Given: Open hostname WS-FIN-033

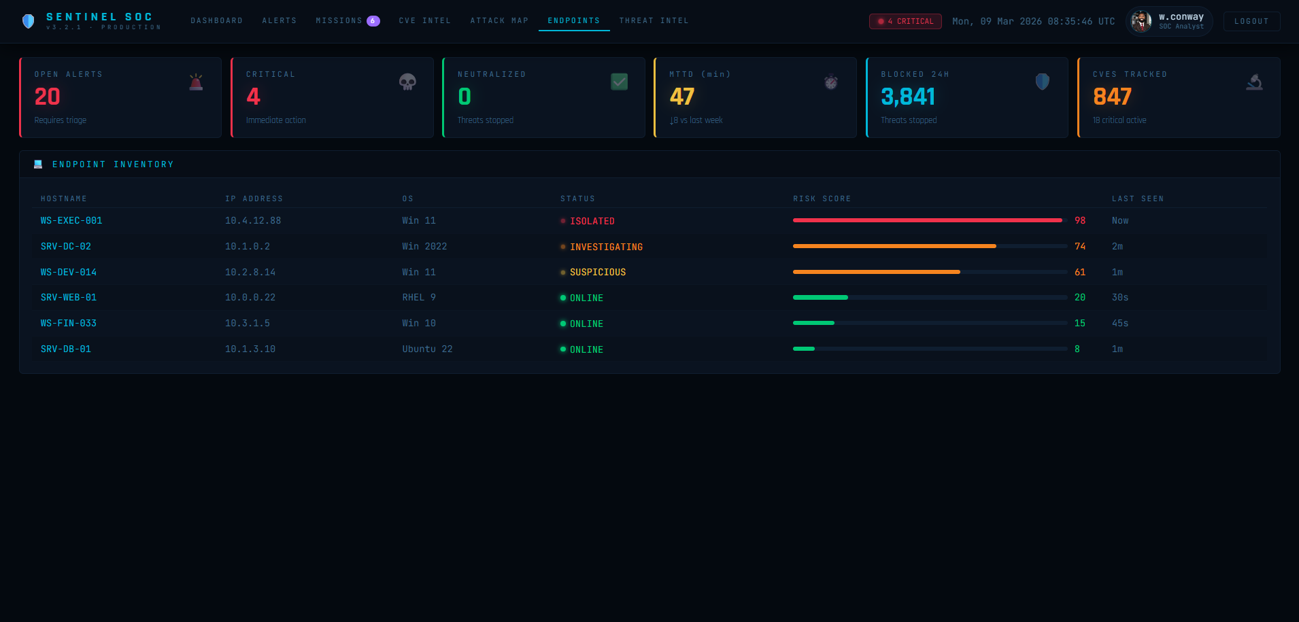Looking at the screenshot, I should point(69,324).
